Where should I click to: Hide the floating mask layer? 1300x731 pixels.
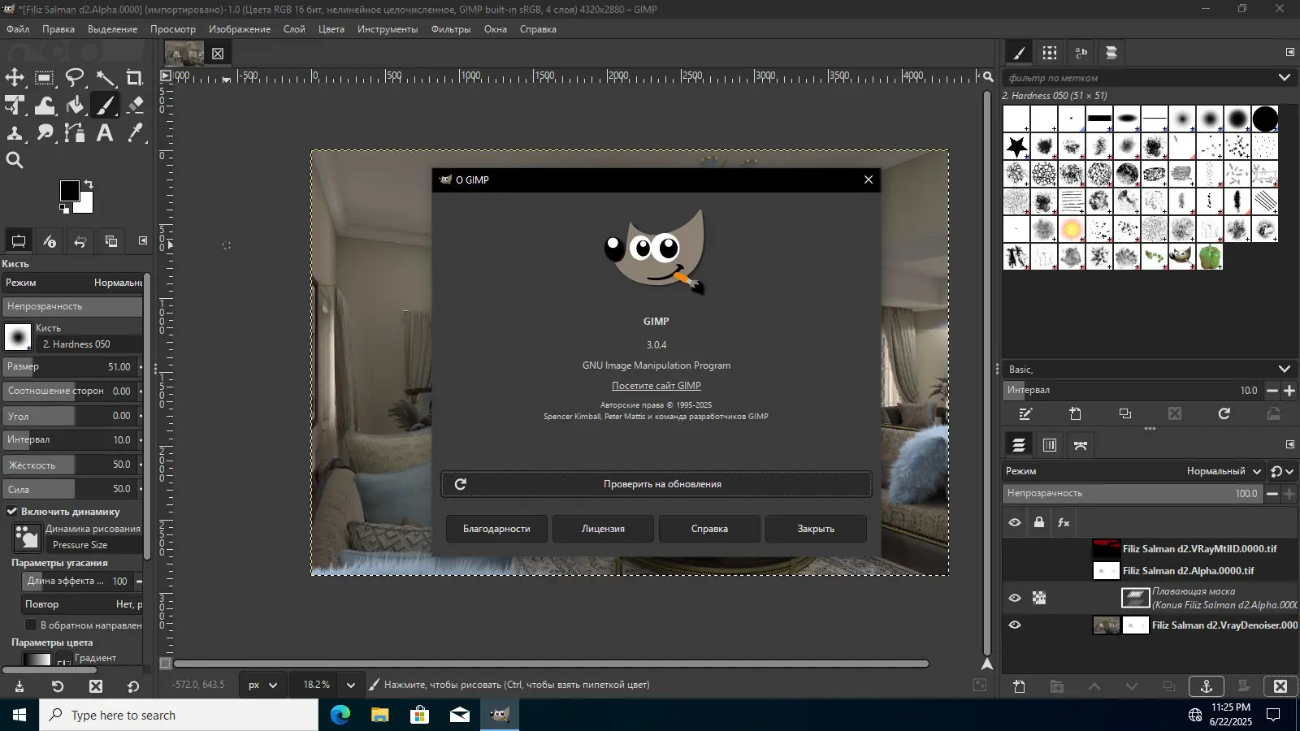click(1015, 599)
